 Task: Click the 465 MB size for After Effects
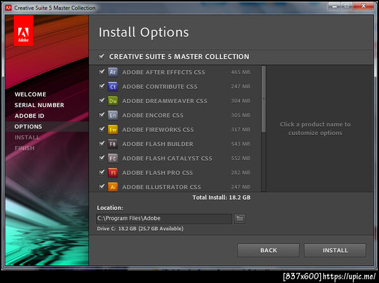(241, 72)
